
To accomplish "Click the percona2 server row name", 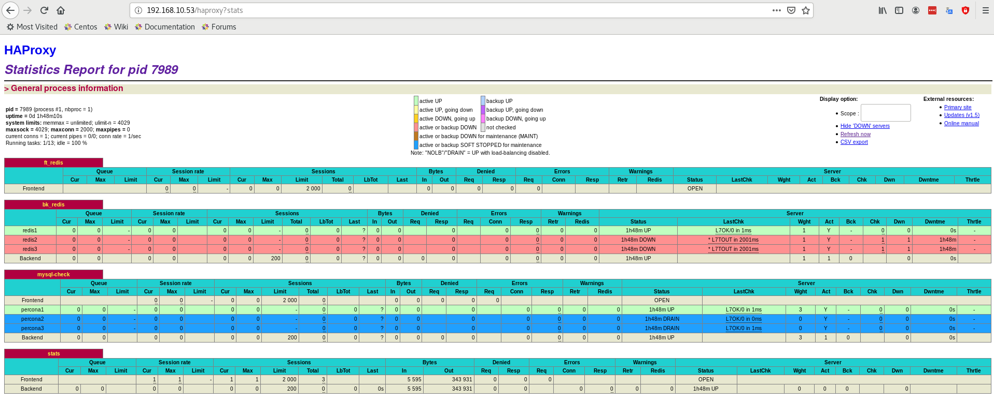I will [32, 319].
